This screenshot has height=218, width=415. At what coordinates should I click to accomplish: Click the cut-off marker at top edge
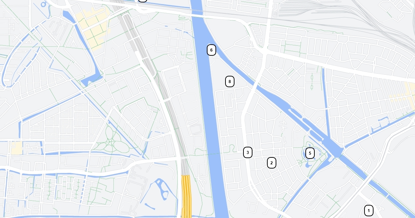142,0
